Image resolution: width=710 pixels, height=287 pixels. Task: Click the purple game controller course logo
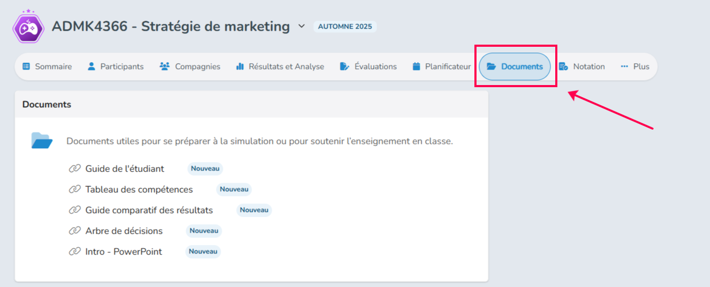pyautogui.click(x=28, y=27)
